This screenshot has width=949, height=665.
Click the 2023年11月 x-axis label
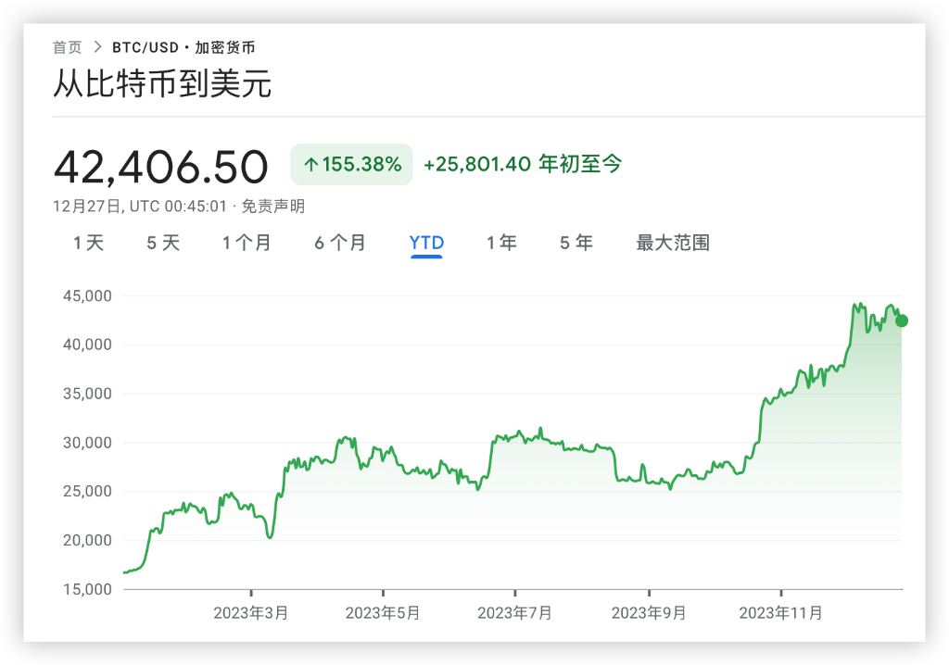(x=781, y=613)
